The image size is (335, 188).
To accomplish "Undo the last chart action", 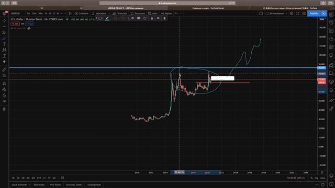I will pyautogui.click(x=176, y=14).
